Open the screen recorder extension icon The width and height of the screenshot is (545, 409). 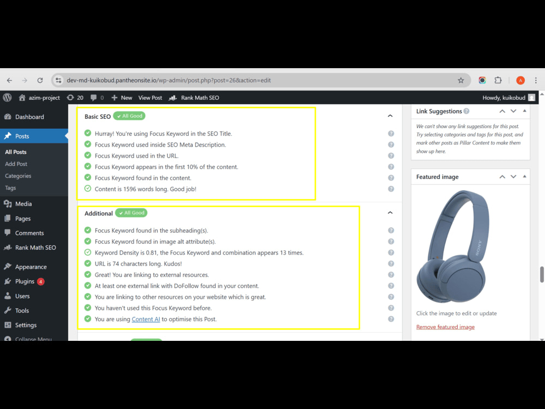[482, 80]
